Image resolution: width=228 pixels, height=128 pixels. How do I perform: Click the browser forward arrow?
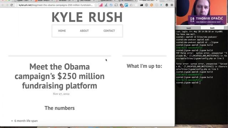7,5
